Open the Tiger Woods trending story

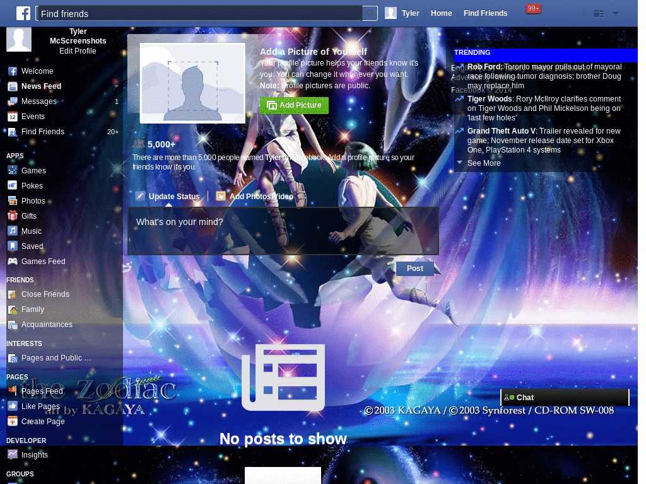pos(543,108)
